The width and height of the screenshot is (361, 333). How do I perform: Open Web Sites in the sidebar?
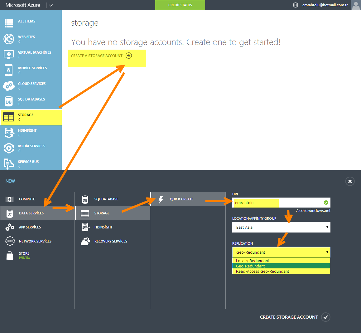tap(26, 37)
